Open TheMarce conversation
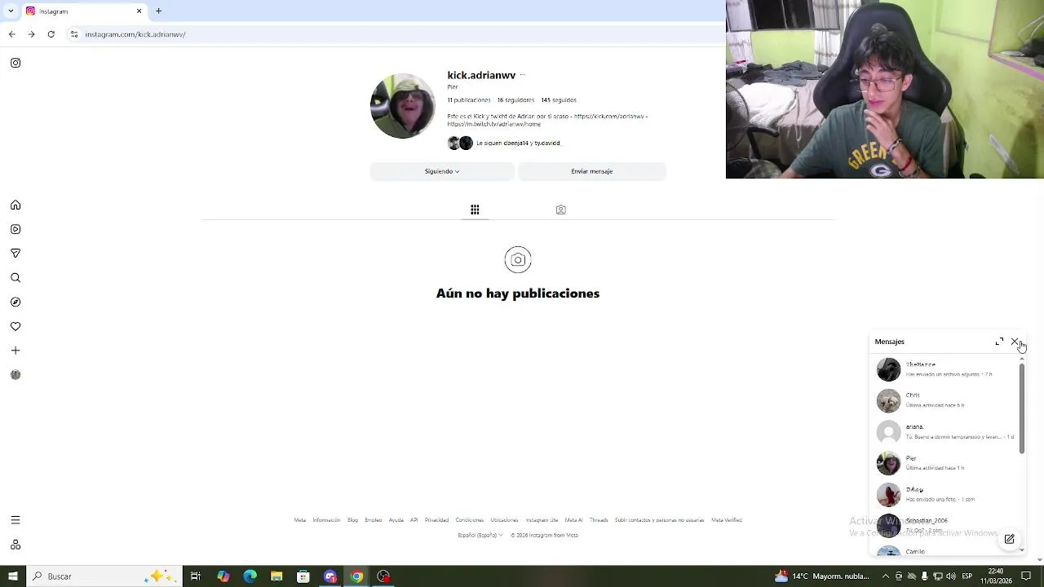This screenshot has height=587, width=1044. click(x=946, y=369)
